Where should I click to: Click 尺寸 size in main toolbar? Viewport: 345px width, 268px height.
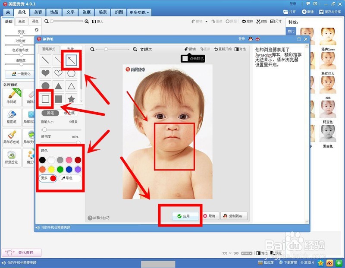tap(276, 21)
